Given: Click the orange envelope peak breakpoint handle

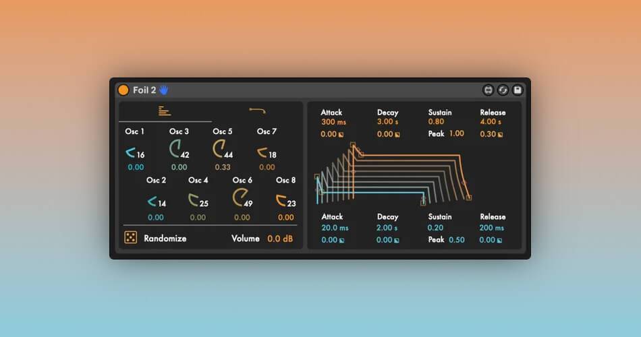Looking at the screenshot, I should click(353, 145).
